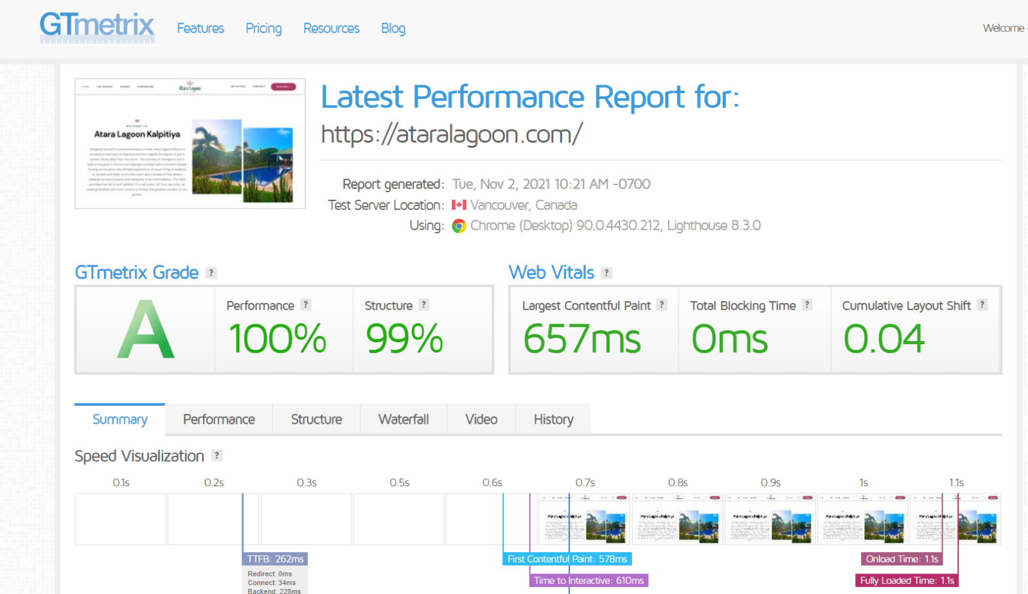Switch to the Video tab
1028x594 pixels.
pos(481,419)
